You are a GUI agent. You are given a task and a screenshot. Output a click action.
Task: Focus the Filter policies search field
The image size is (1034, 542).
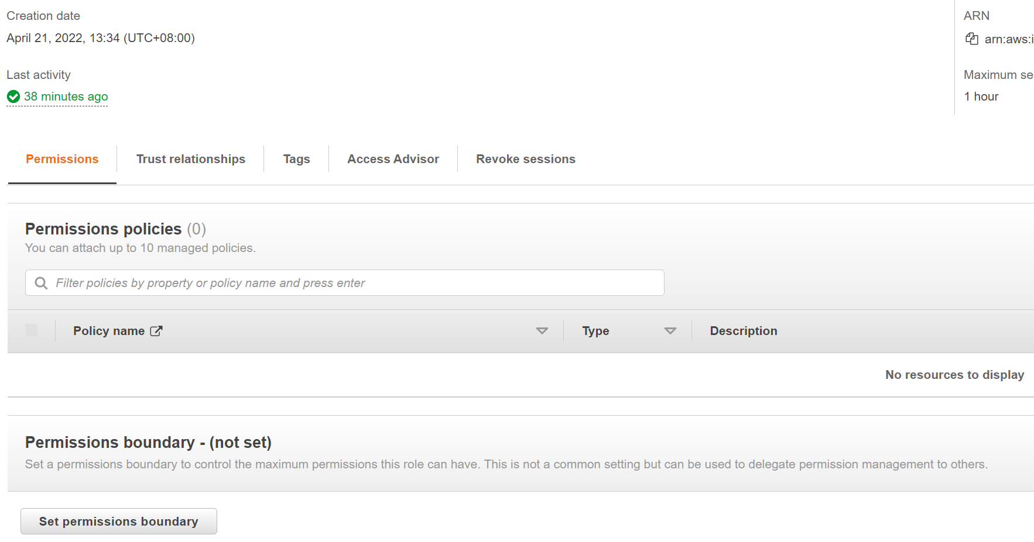coord(345,283)
